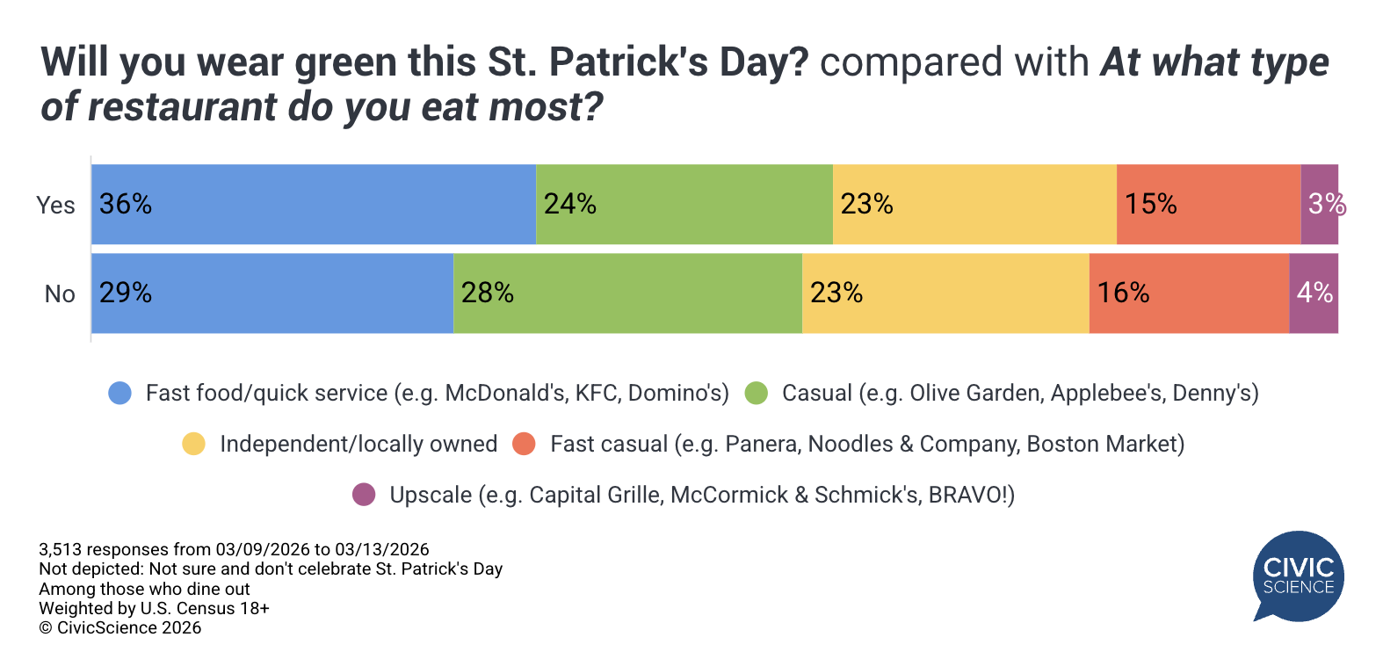The width and height of the screenshot is (1383, 659).
Task: Select the Independent/locally owned legend label
Action: pos(358,444)
